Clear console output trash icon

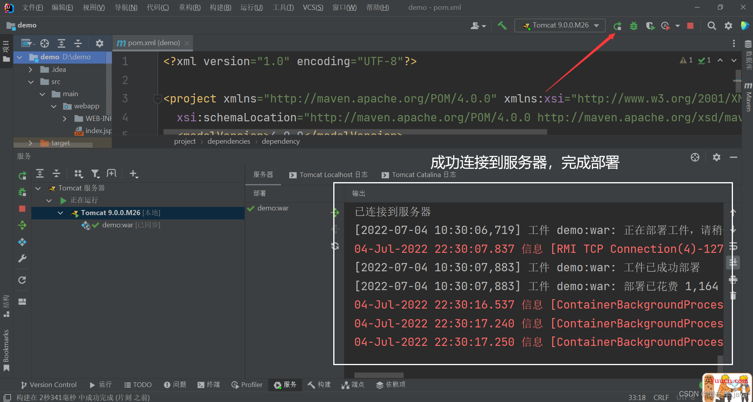tap(733, 296)
